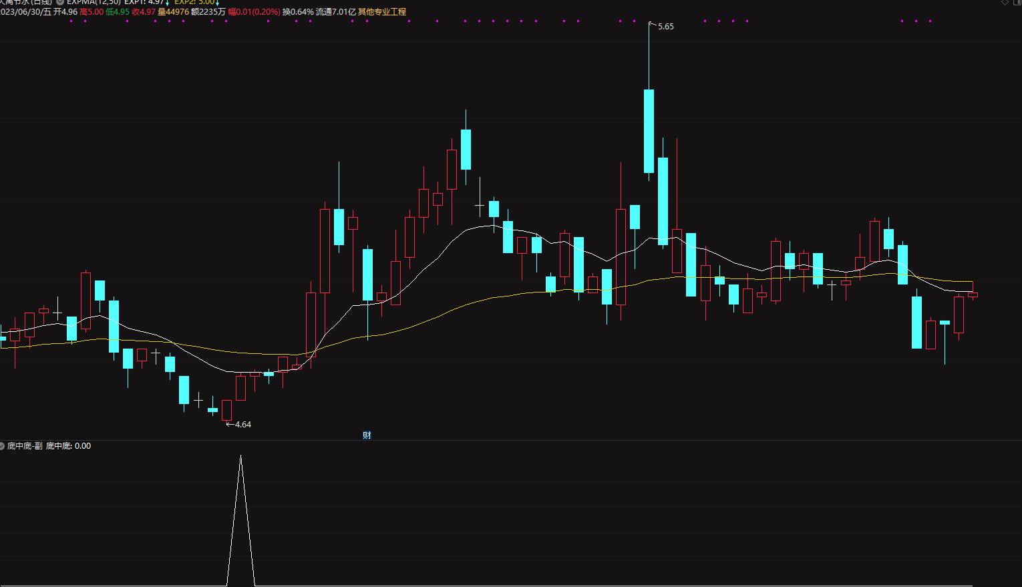Select the EXP2: 5.00 value label

194,2
